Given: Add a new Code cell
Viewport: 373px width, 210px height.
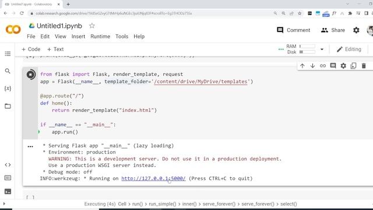Looking at the screenshot, I should click(x=31, y=49).
